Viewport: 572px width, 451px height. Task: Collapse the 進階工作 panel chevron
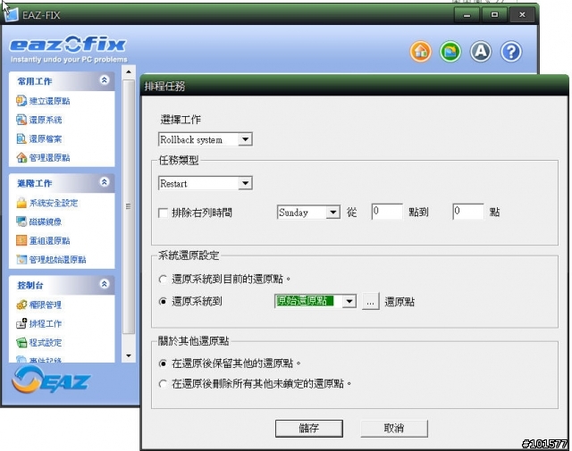click(x=105, y=182)
